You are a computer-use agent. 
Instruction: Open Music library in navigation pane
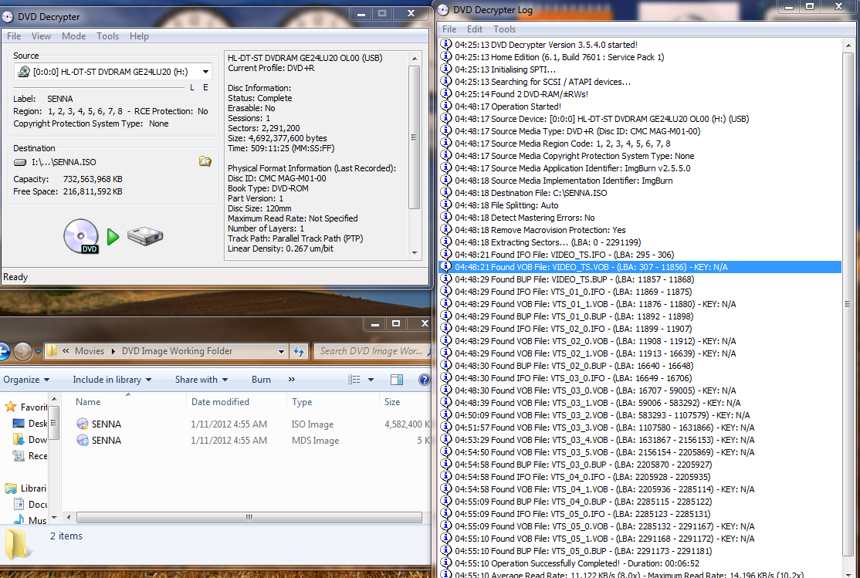pos(30,520)
